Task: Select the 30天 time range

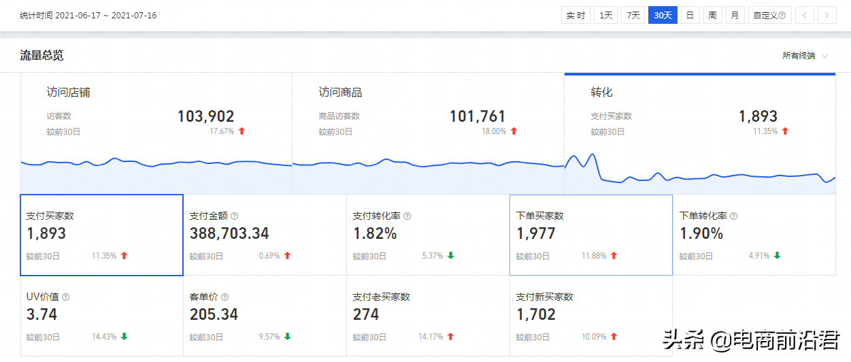Action: tap(663, 15)
